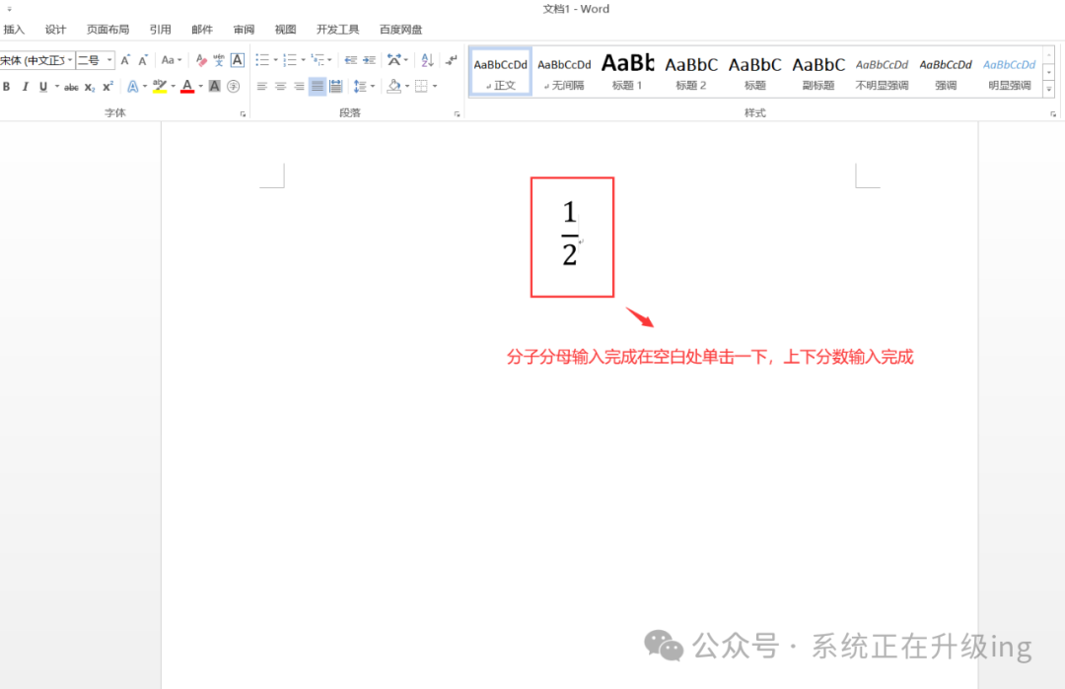Open font size dropdown (二号)
The width and height of the screenshot is (1065, 689).
[108, 60]
